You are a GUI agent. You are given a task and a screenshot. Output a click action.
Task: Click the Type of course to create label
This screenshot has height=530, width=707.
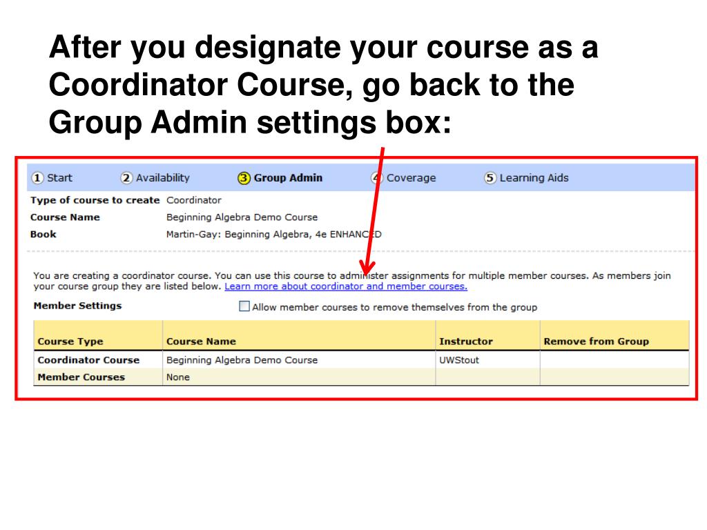(95, 200)
